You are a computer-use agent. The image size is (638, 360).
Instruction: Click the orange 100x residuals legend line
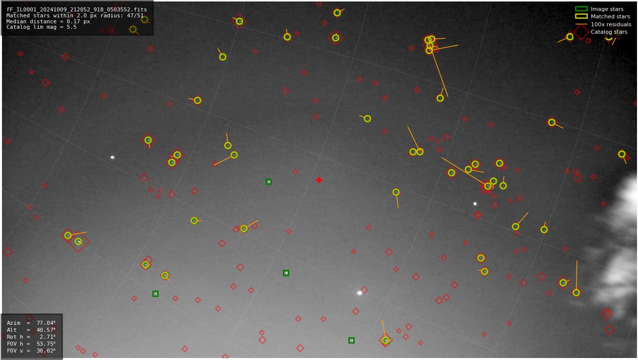(581, 24)
